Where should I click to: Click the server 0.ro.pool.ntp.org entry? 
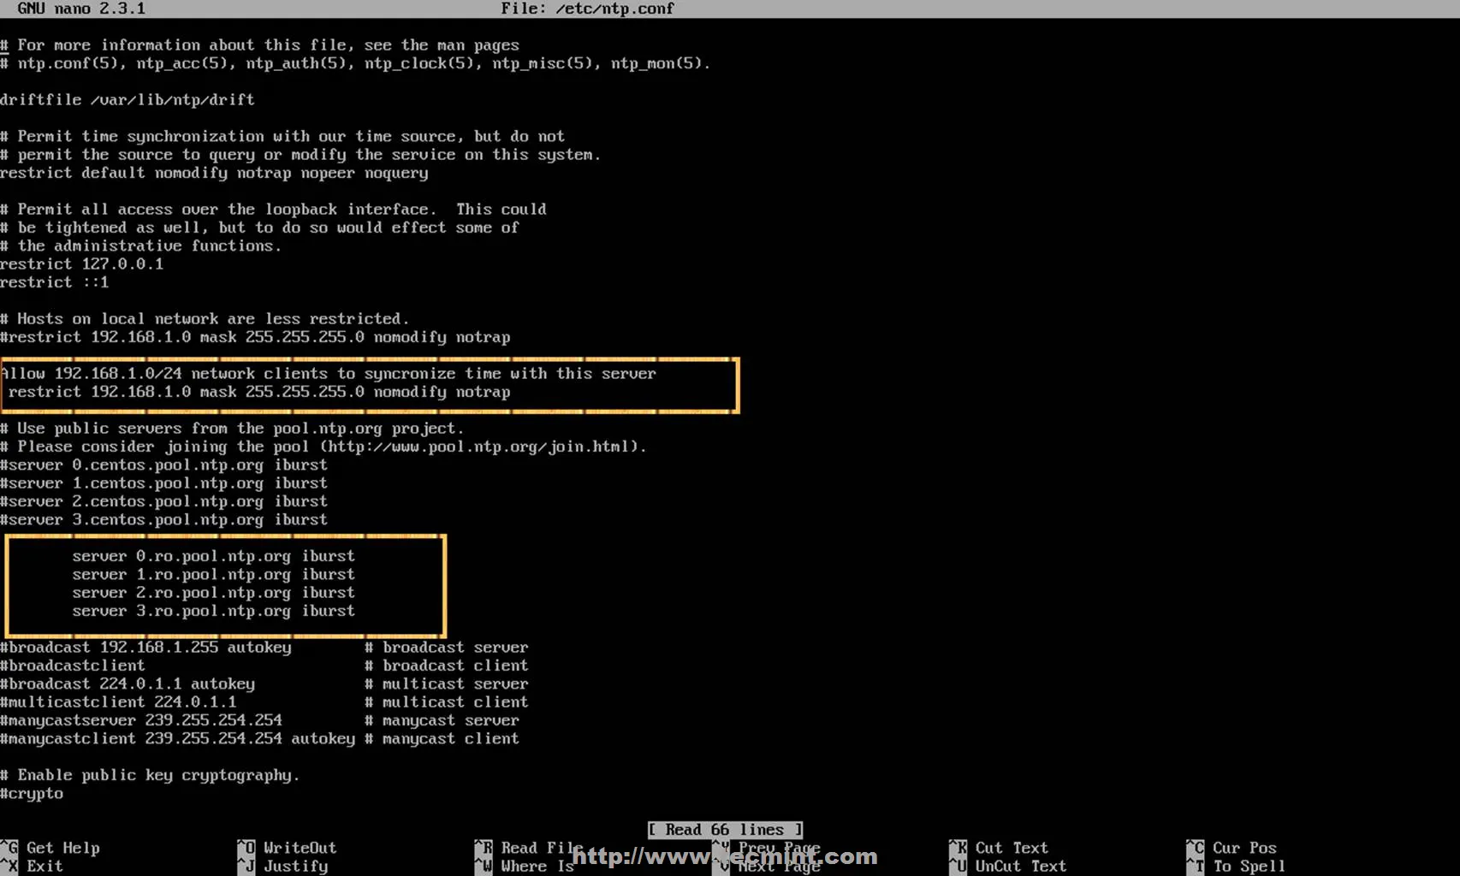pyautogui.click(x=214, y=555)
